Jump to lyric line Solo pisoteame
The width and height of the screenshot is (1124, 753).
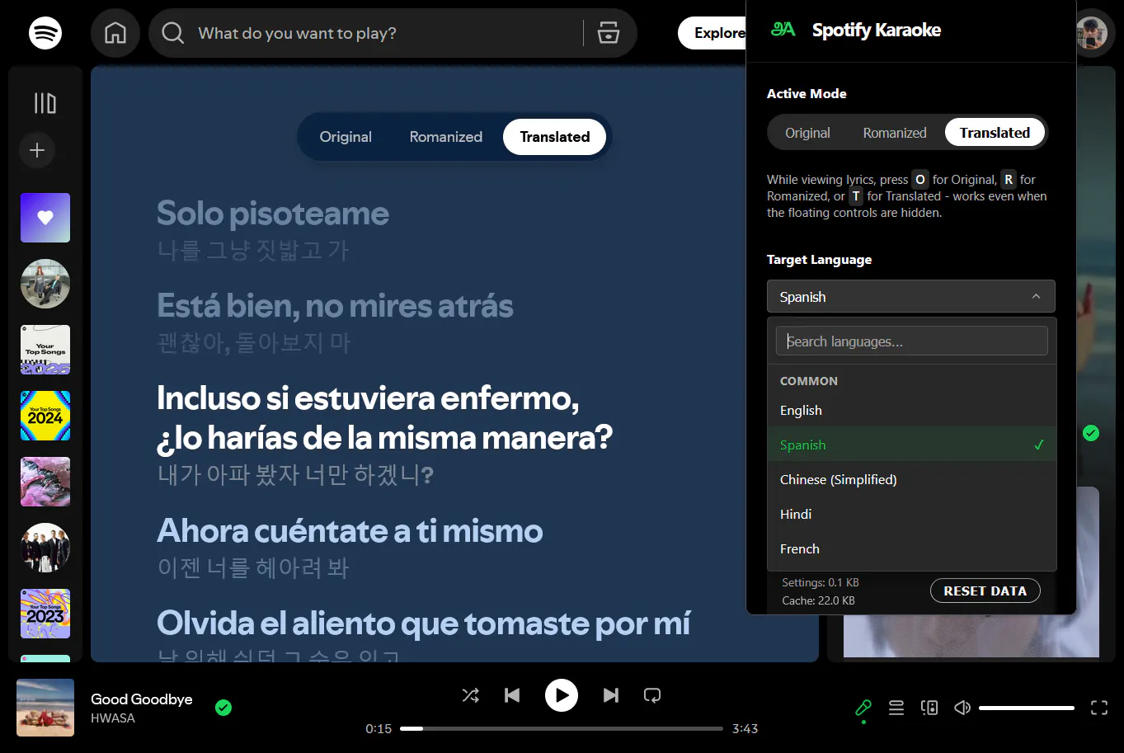coord(273,214)
